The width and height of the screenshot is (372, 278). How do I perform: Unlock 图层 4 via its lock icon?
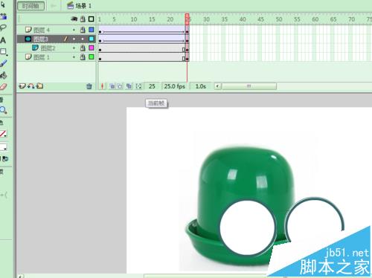pos(83,30)
